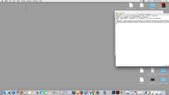Open the Options menu
The image size is (169, 95).
pos(29,1)
